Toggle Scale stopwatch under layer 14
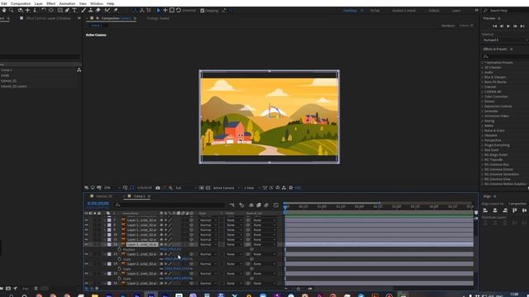Screen dimensions: 529x297 [x=119, y=269]
